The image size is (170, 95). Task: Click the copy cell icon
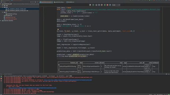coord(99,5)
